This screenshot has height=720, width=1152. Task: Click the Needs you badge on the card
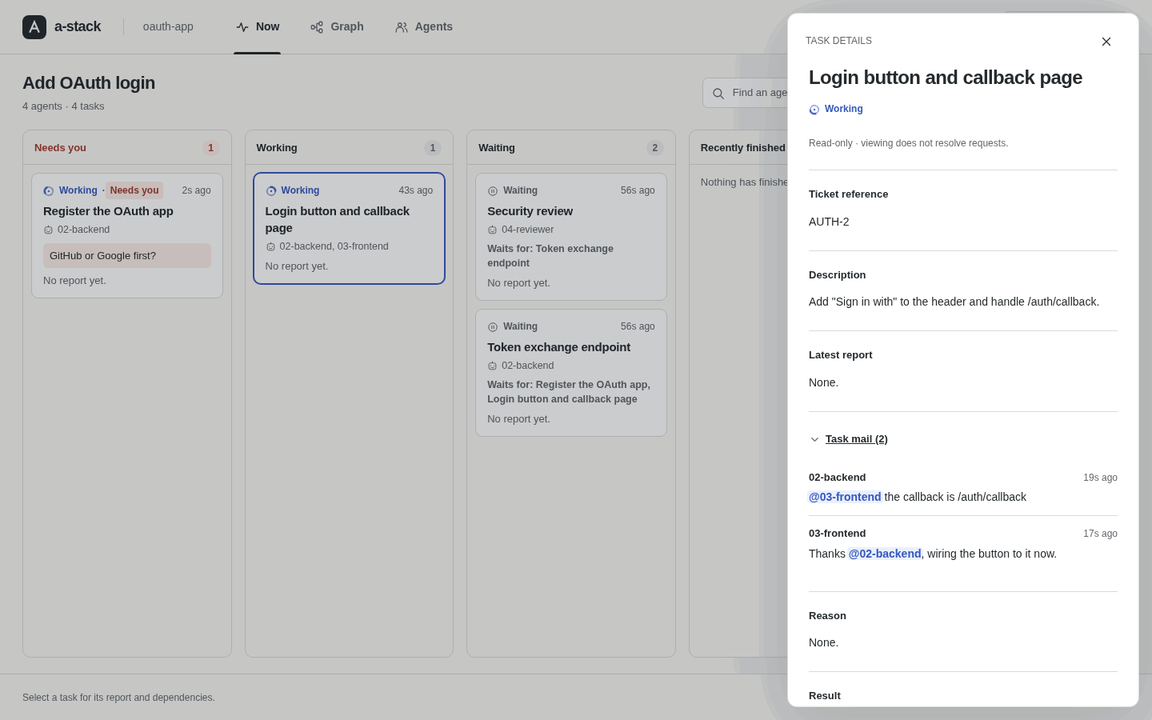pos(134,190)
